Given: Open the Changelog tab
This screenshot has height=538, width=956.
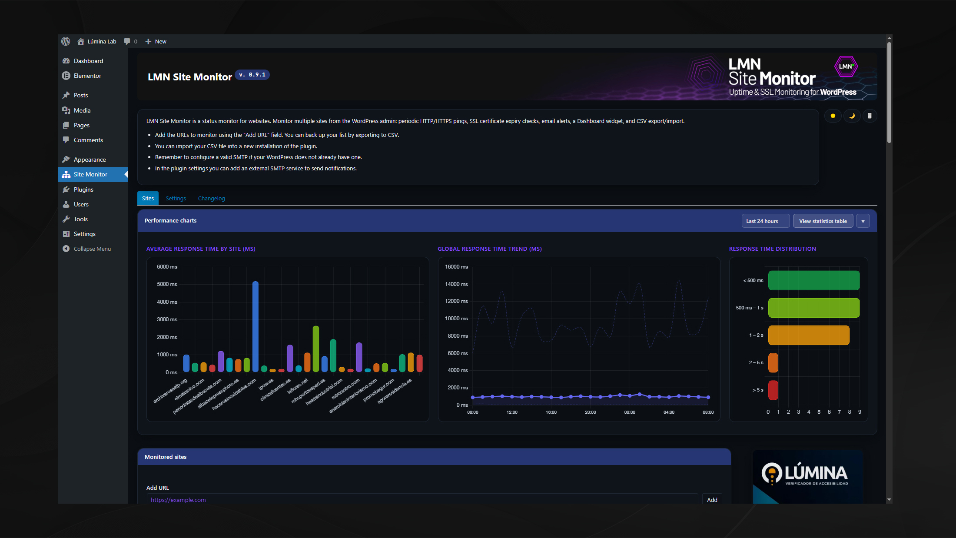Looking at the screenshot, I should click(211, 198).
